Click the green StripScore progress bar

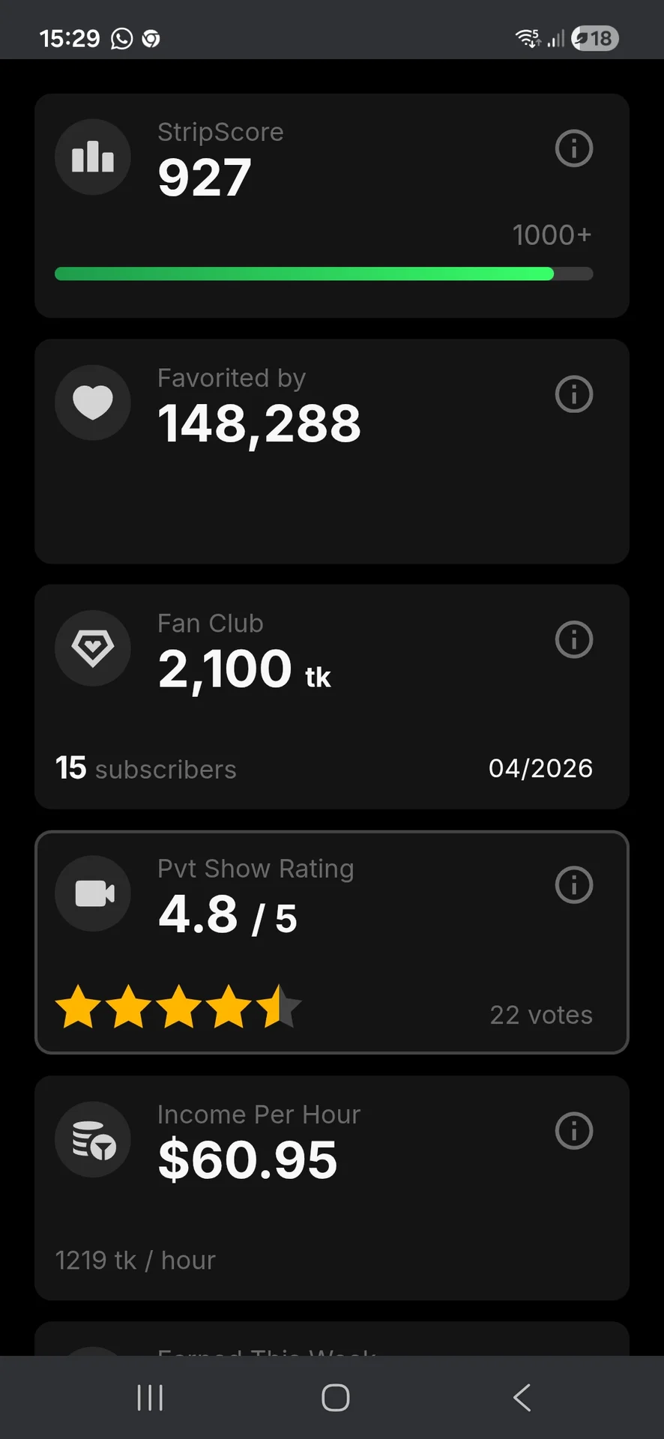click(304, 274)
